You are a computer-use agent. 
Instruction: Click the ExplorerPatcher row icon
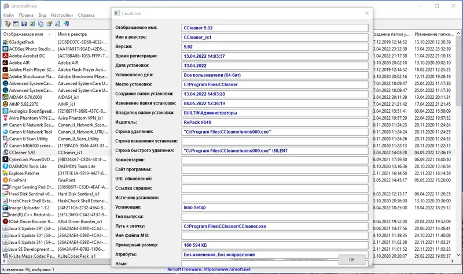[x=5, y=173]
